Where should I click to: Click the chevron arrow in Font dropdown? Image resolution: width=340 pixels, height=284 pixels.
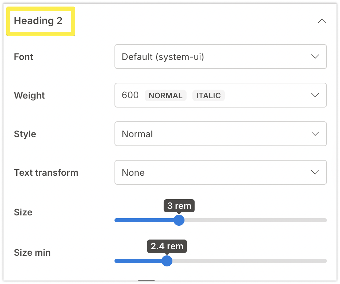315,57
